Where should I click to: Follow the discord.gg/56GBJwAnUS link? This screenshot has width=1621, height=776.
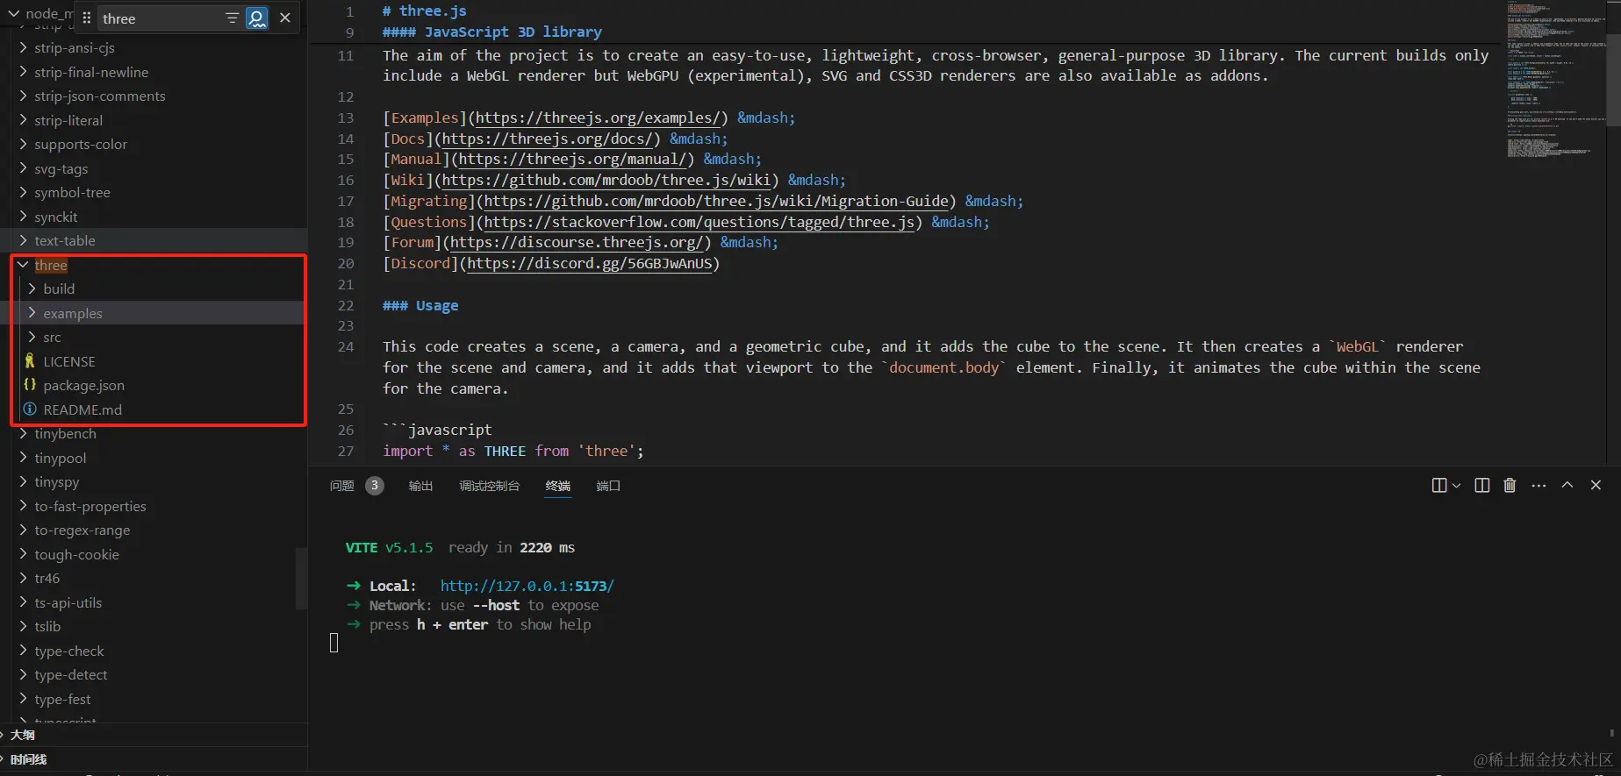[x=590, y=263]
